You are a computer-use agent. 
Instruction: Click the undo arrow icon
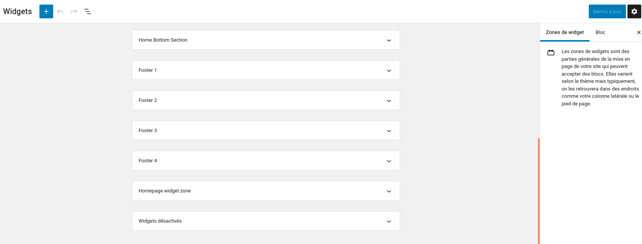click(x=60, y=11)
